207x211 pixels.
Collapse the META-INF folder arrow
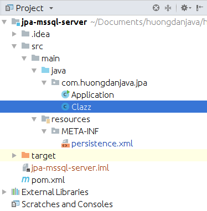point(44,131)
